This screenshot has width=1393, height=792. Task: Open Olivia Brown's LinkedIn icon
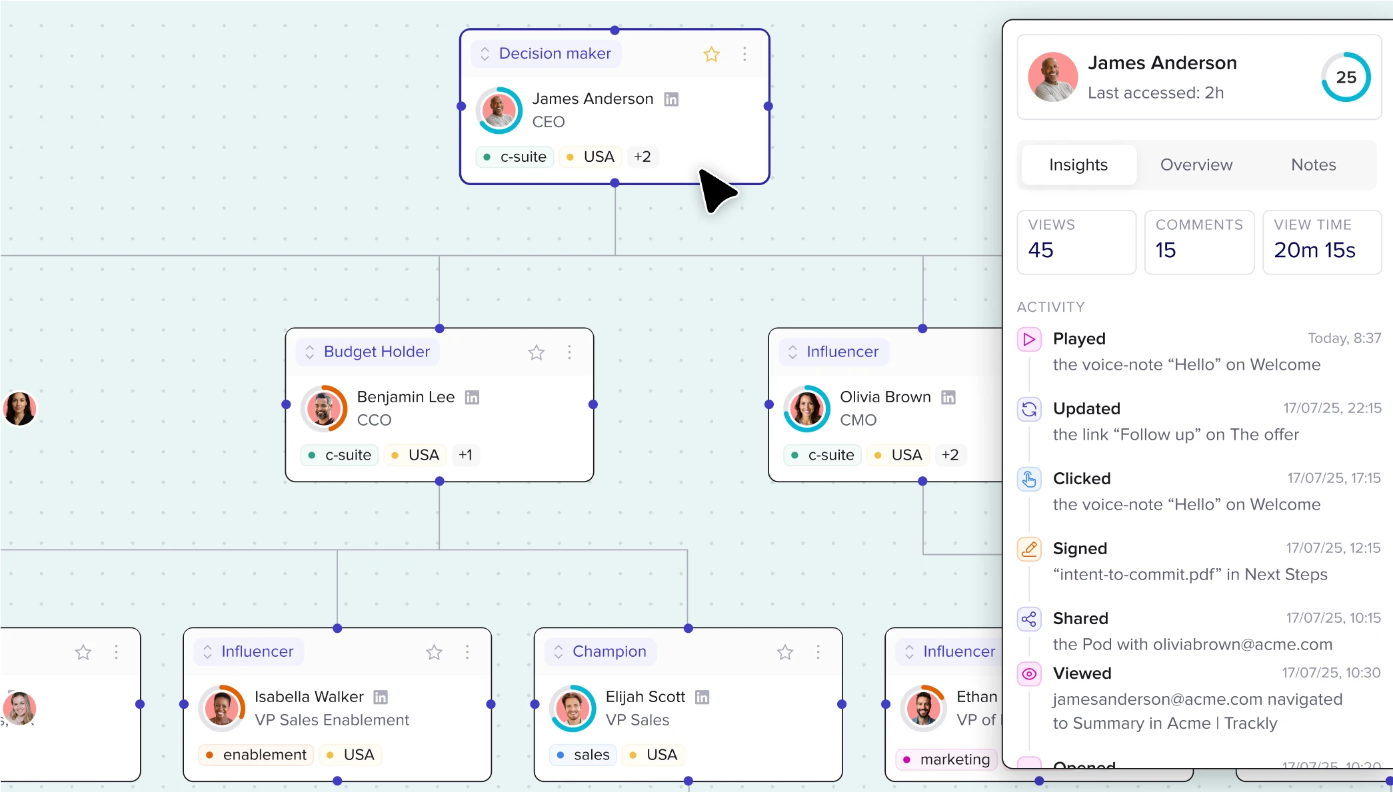click(x=948, y=398)
